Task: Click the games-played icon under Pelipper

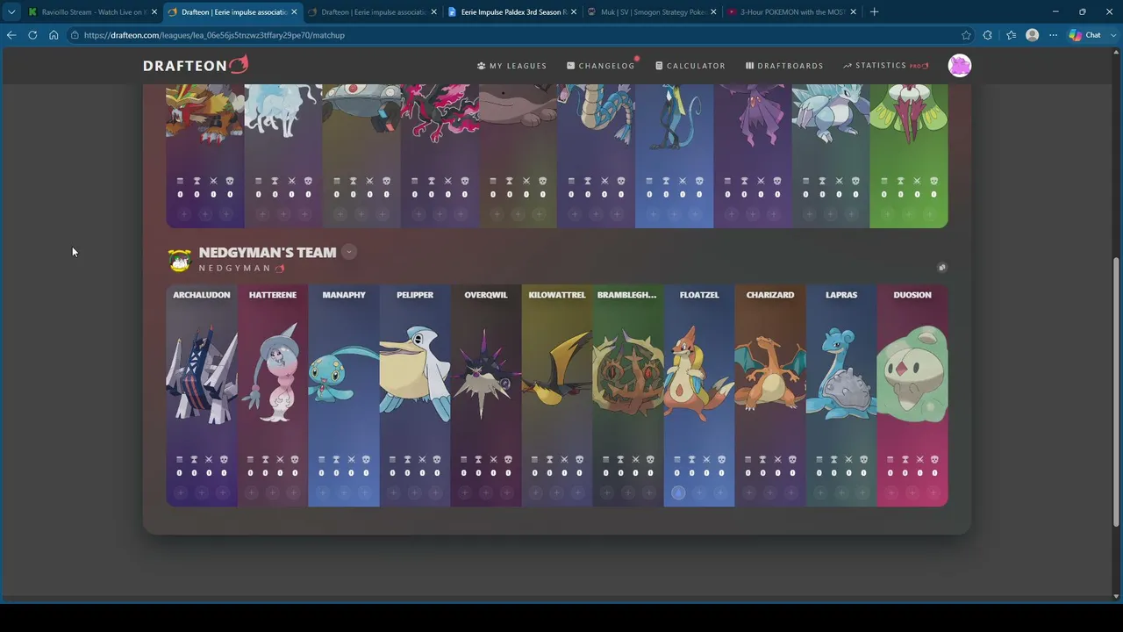Action: pyautogui.click(x=393, y=459)
